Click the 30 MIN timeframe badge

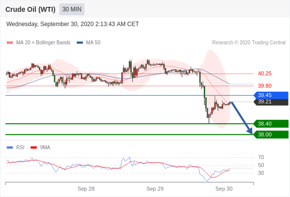tap(72, 9)
